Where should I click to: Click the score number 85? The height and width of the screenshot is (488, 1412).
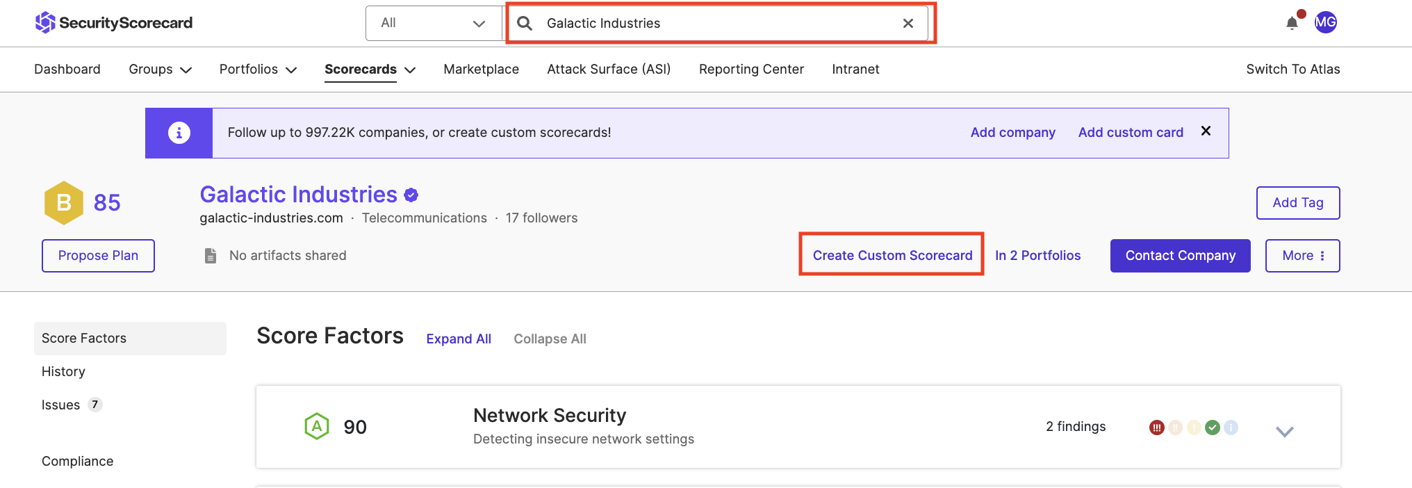(107, 202)
